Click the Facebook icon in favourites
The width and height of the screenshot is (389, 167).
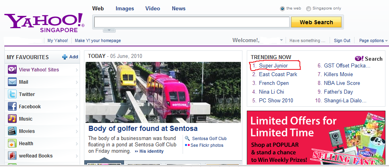tap(12, 107)
